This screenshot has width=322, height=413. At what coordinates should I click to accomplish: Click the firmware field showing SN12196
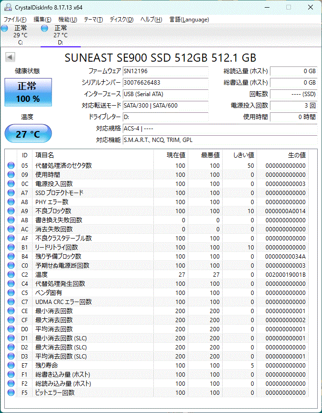(165, 71)
